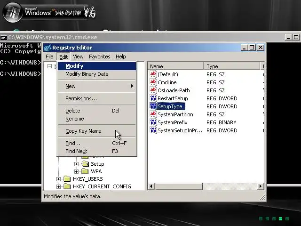Choose Modify Binary Data

[97, 74]
